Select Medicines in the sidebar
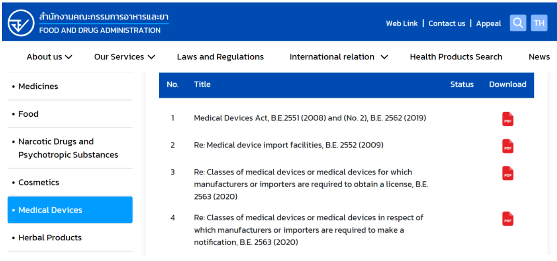The height and width of the screenshot is (261, 557). [38, 86]
